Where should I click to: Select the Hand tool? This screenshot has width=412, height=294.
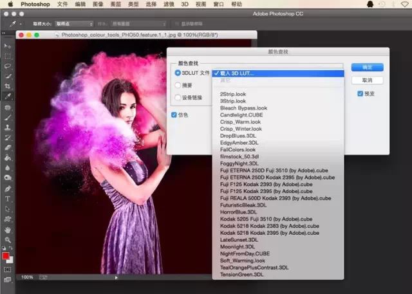click(x=8, y=230)
